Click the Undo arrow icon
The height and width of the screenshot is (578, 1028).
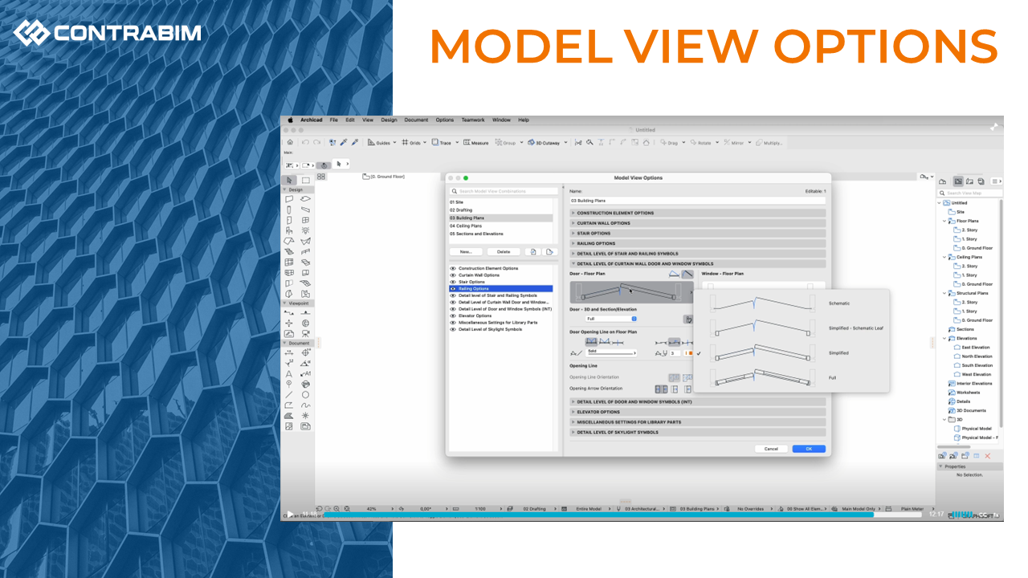click(x=306, y=142)
